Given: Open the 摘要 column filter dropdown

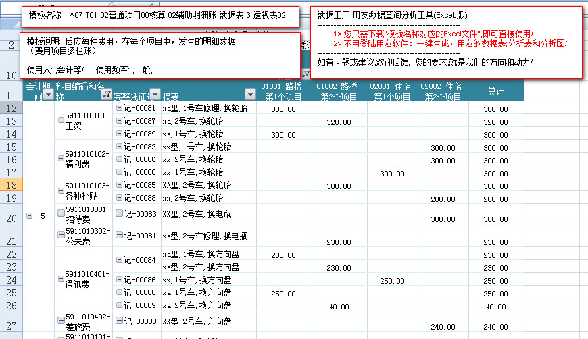Looking at the screenshot, I should click(x=249, y=95).
